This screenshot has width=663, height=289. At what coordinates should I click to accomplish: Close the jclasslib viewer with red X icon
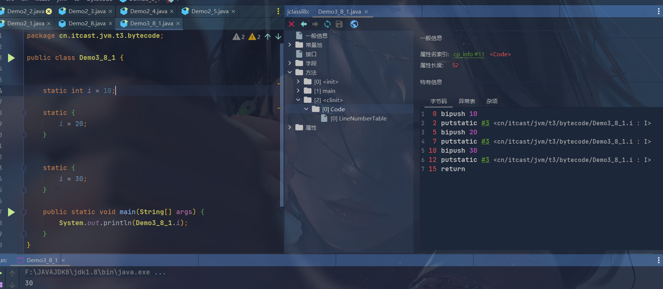click(292, 24)
